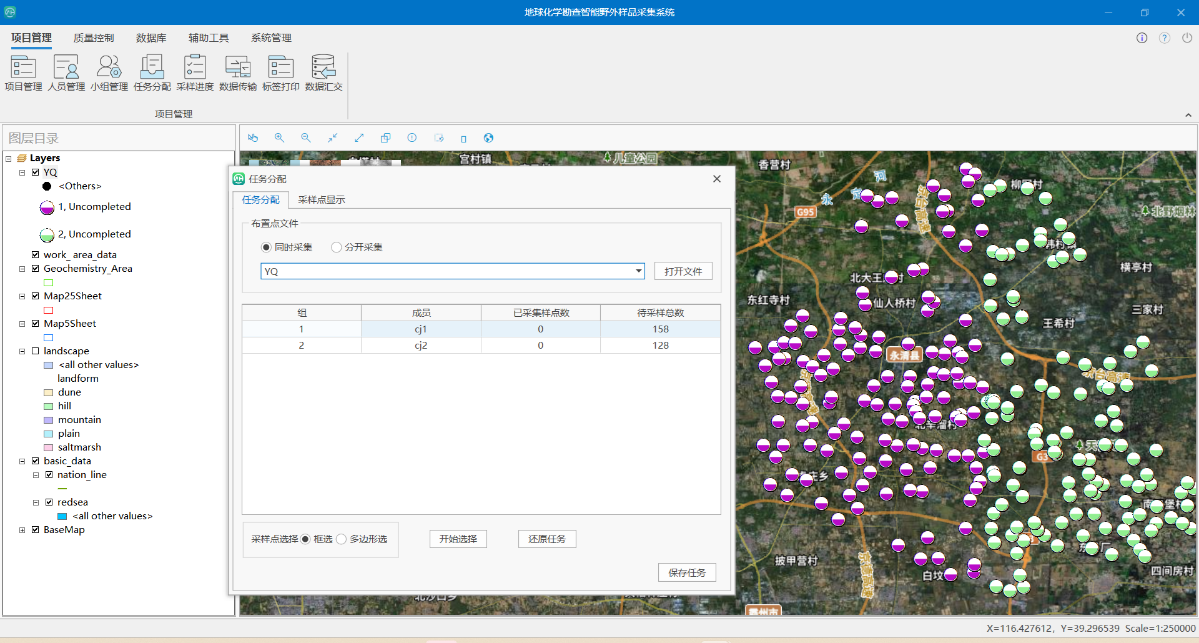Image resolution: width=1199 pixels, height=643 pixels.
Task: Select the zoom out map tool
Action: pyautogui.click(x=305, y=138)
